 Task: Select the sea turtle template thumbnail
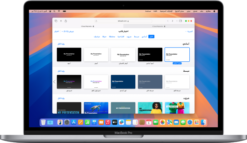(96, 108)
